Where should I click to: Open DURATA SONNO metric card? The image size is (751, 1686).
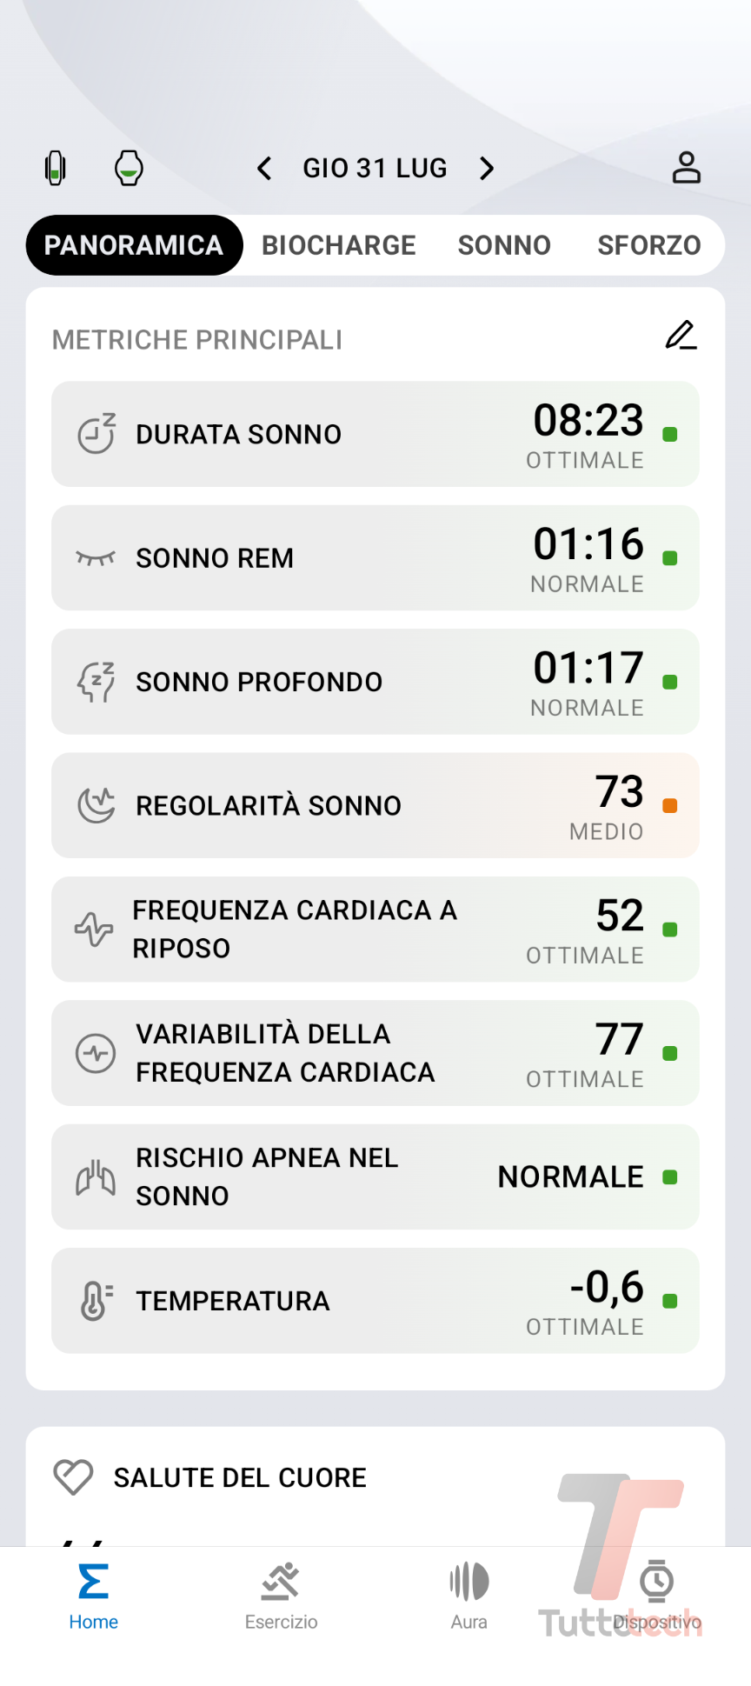tap(375, 434)
